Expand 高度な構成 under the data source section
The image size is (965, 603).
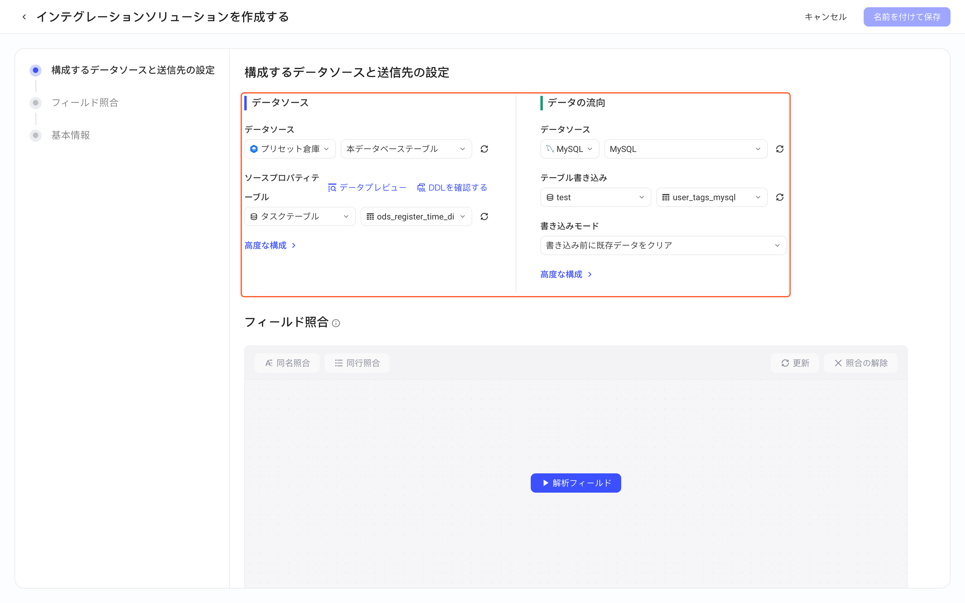coord(270,245)
